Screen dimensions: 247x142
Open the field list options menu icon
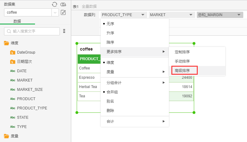coord(64,31)
